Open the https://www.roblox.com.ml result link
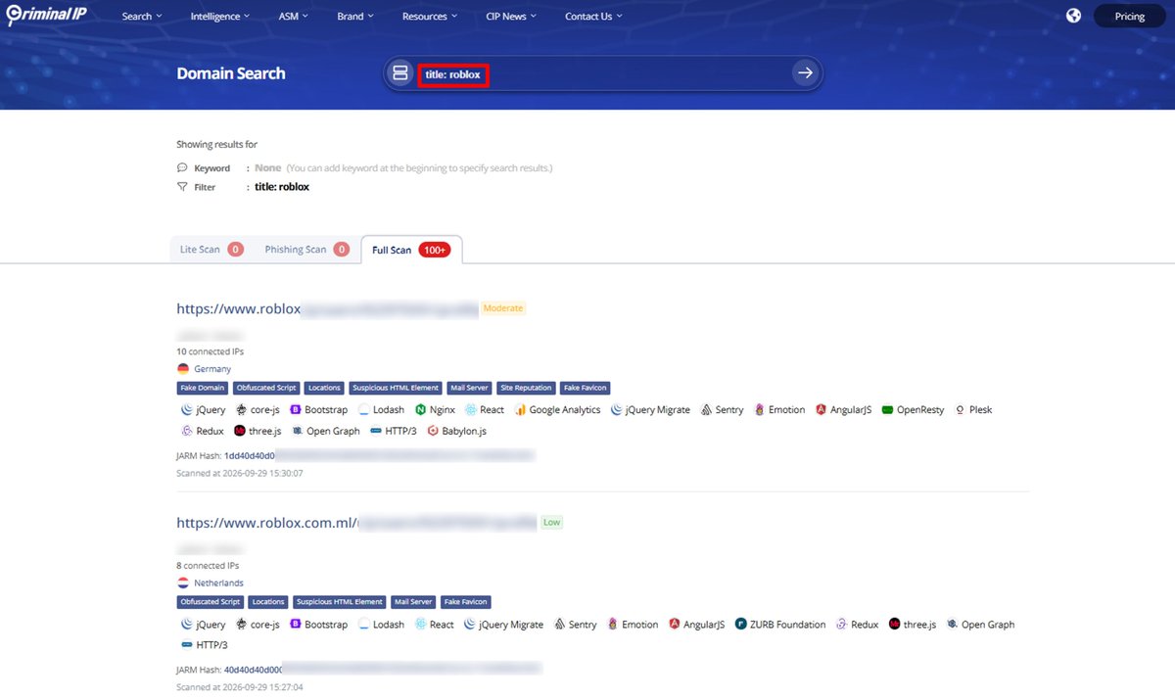 coord(356,523)
